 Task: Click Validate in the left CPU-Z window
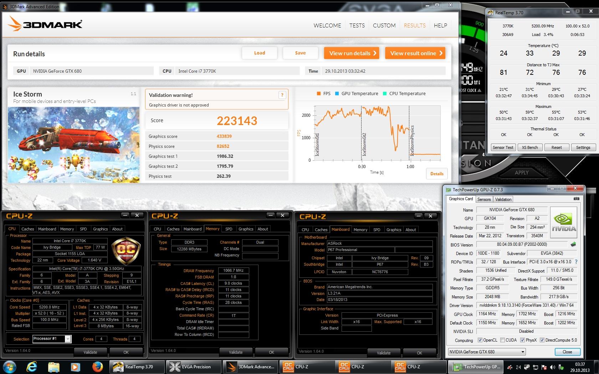click(90, 352)
